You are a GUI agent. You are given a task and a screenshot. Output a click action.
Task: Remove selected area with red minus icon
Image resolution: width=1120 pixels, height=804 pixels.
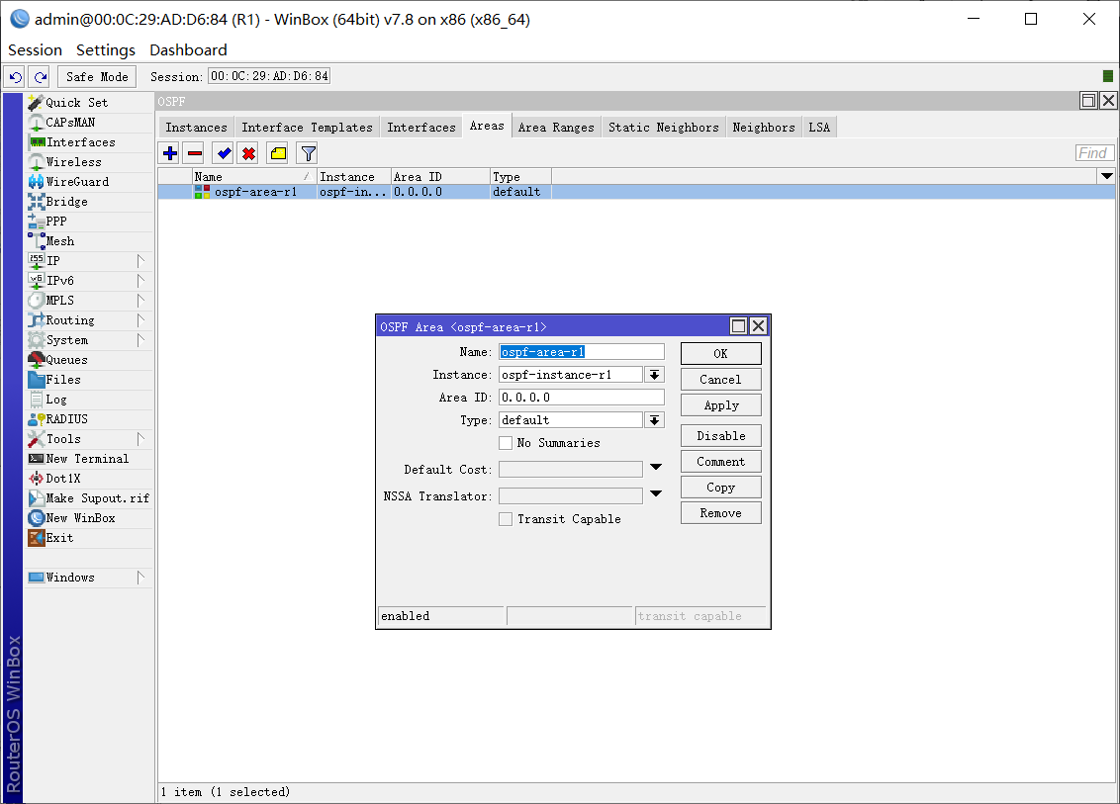(x=194, y=153)
